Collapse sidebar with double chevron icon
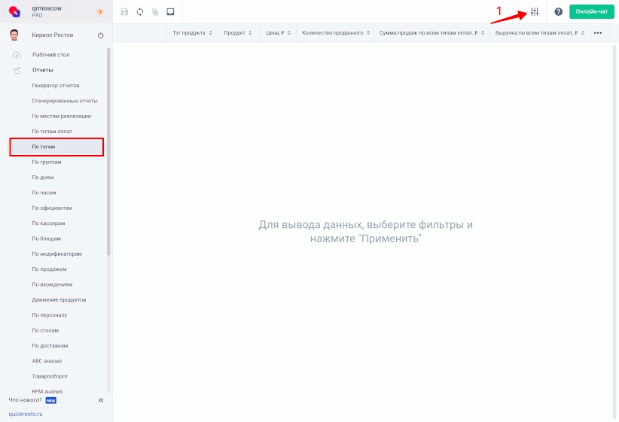The width and height of the screenshot is (619, 422). coord(101,400)
